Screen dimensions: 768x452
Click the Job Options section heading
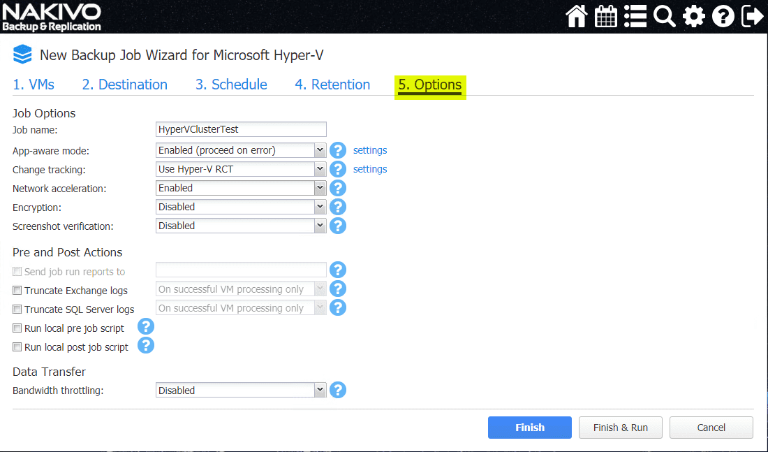[x=44, y=113]
